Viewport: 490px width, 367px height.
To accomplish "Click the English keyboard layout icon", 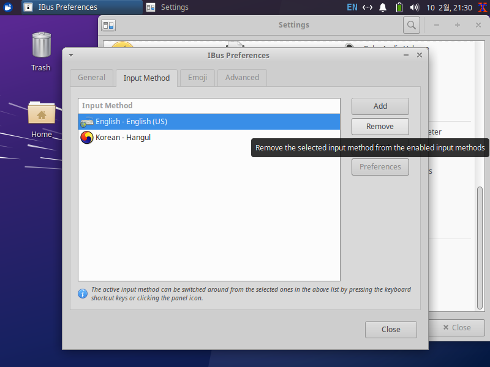I will tap(86, 122).
